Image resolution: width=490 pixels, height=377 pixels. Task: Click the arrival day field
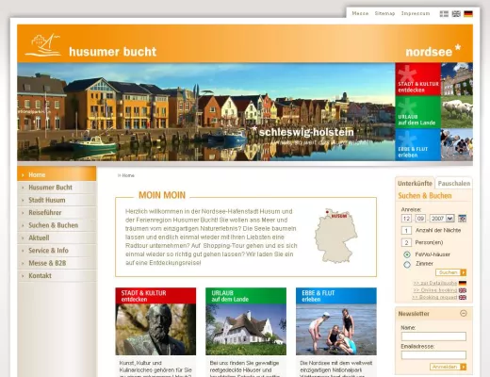[x=406, y=219]
